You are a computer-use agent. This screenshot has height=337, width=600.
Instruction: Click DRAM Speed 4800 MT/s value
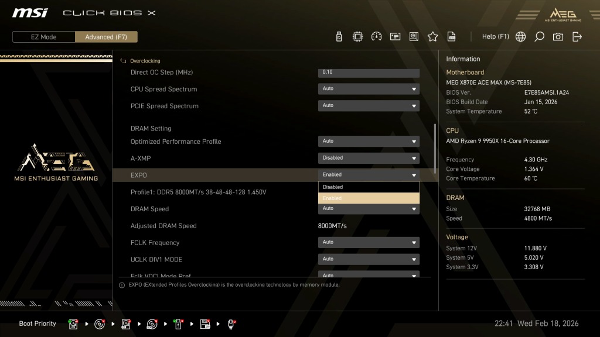coord(538,218)
